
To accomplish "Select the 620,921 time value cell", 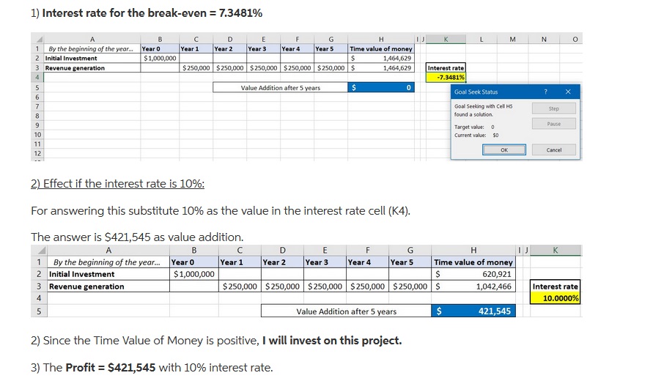I will (473, 274).
